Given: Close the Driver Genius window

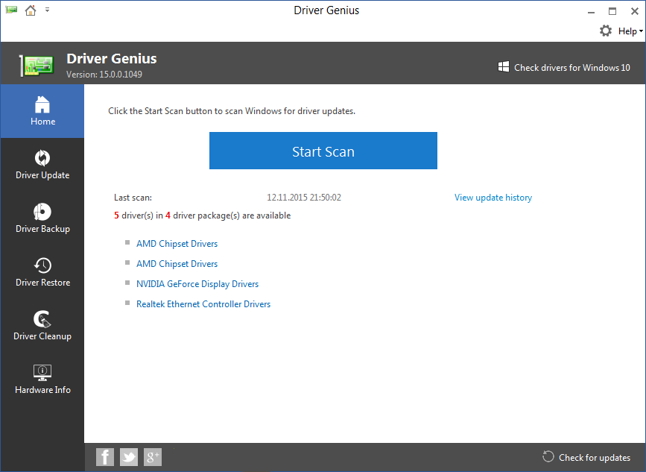Looking at the screenshot, I should click(635, 11).
